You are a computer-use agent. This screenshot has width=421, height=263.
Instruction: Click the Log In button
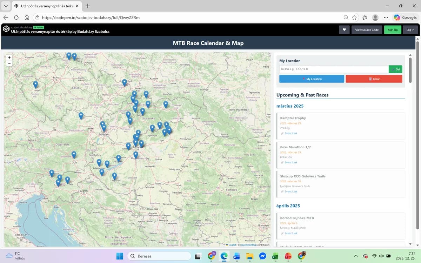point(410,30)
